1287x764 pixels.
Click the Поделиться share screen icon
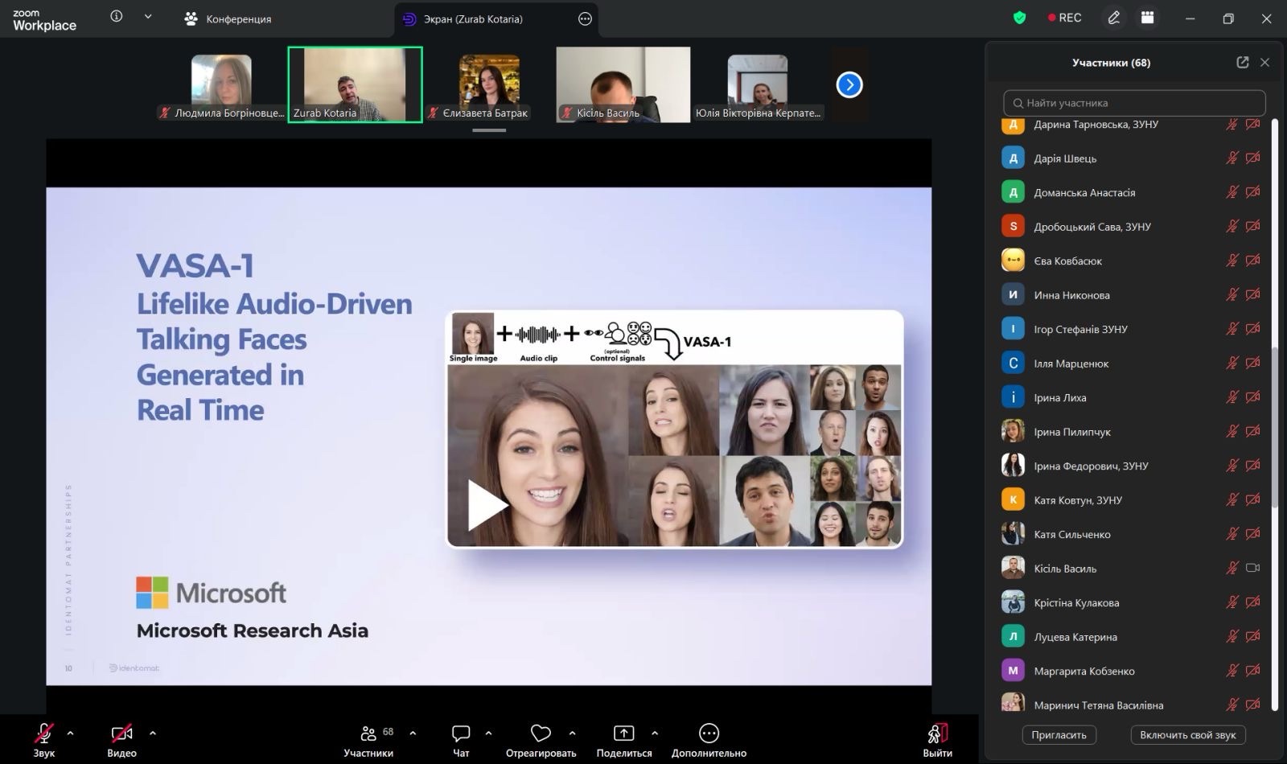tap(623, 733)
